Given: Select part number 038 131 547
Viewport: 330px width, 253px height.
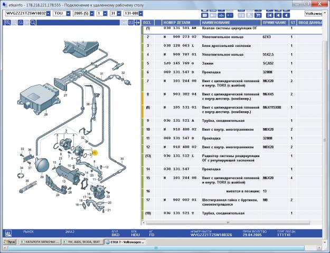Looking at the screenshot, I should (176, 169).
